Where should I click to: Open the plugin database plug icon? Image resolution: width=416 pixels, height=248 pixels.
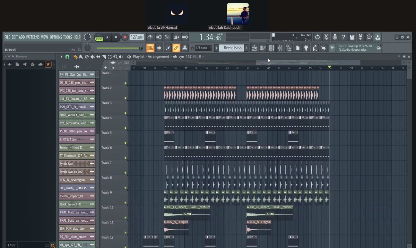(x=306, y=48)
